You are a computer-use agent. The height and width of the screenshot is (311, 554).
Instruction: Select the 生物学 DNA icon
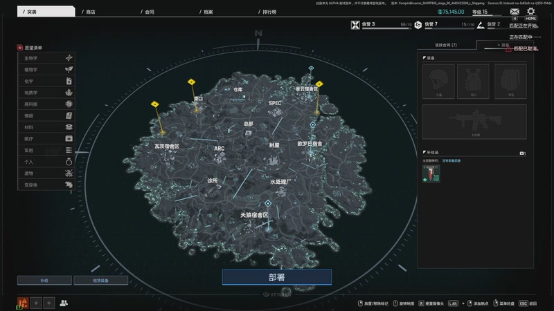coord(69,58)
